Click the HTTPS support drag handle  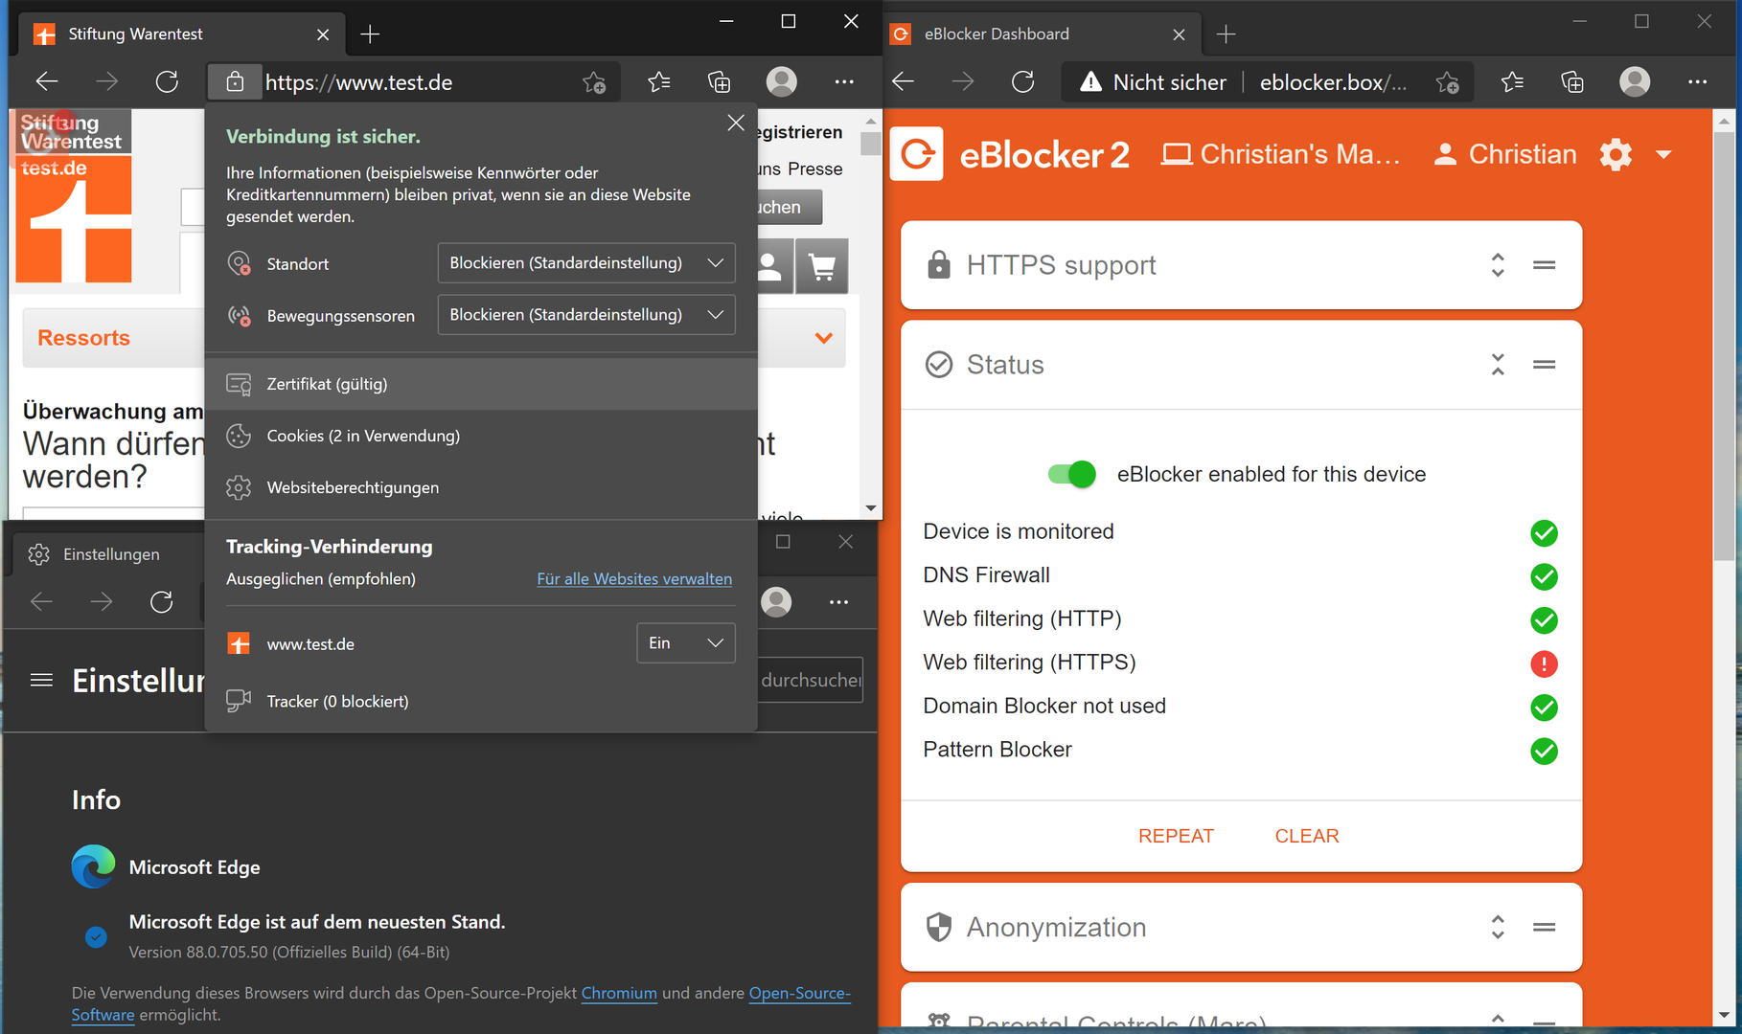coord(1544,265)
